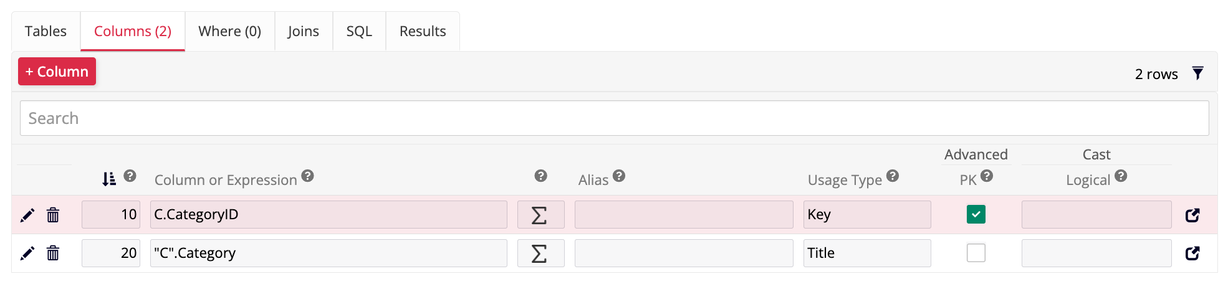The image size is (1228, 284).
Task: Edit the C.CategoryID row with pencil icon
Action: point(27,215)
